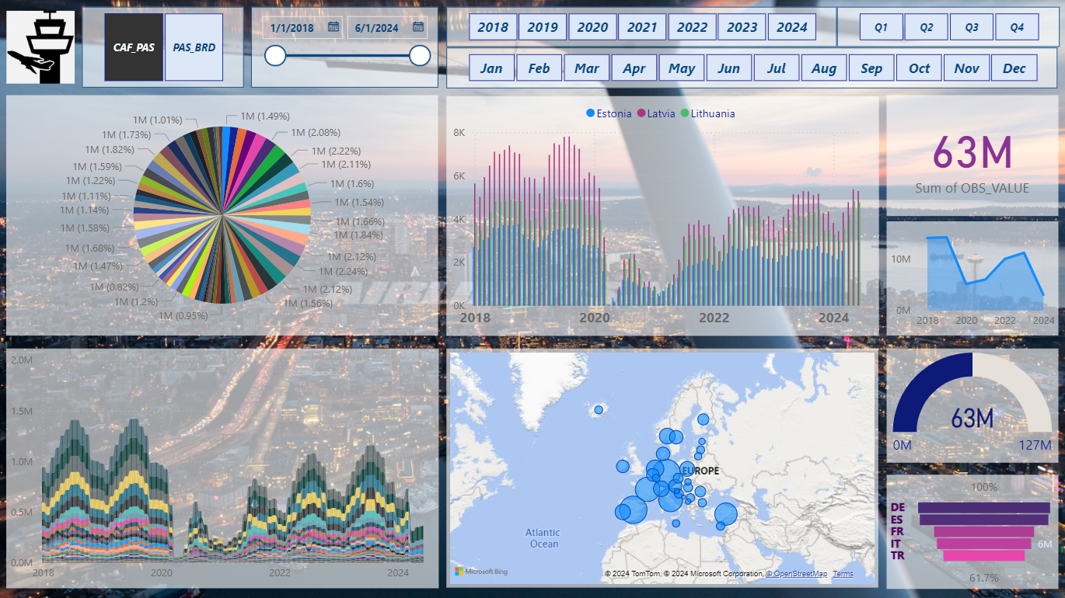Image resolution: width=1065 pixels, height=598 pixels.
Task: Toggle Estonia legend marker in bar chart
Action: tap(591, 113)
